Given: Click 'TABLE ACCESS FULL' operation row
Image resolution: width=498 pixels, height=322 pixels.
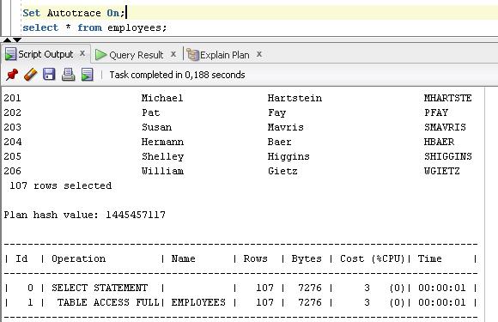Looking at the screenshot, I should coord(108,302).
